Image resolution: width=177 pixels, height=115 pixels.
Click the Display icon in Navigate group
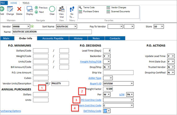pos(30,9)
